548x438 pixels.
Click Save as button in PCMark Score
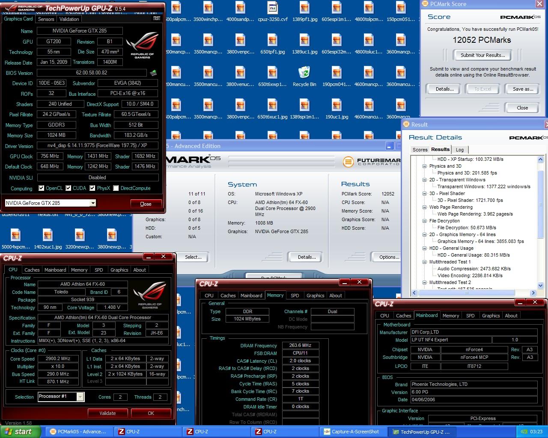tap(523, 89)
